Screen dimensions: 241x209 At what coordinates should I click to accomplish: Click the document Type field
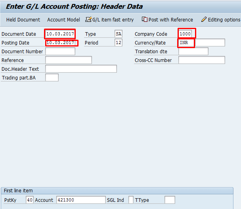point(119,34)
